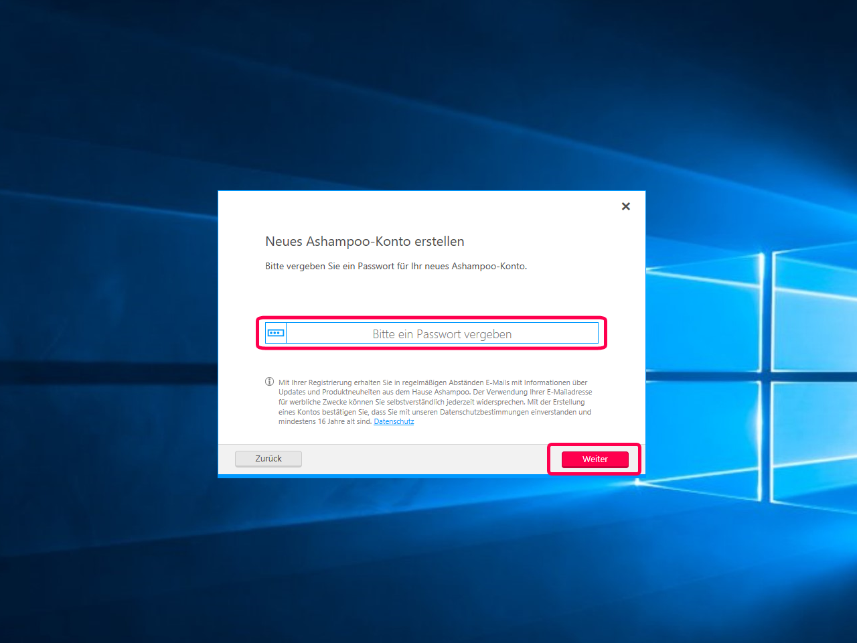This screenshot has height=643, width=857.
Task: Go back using the Zurück button
Action: point(268,459)
